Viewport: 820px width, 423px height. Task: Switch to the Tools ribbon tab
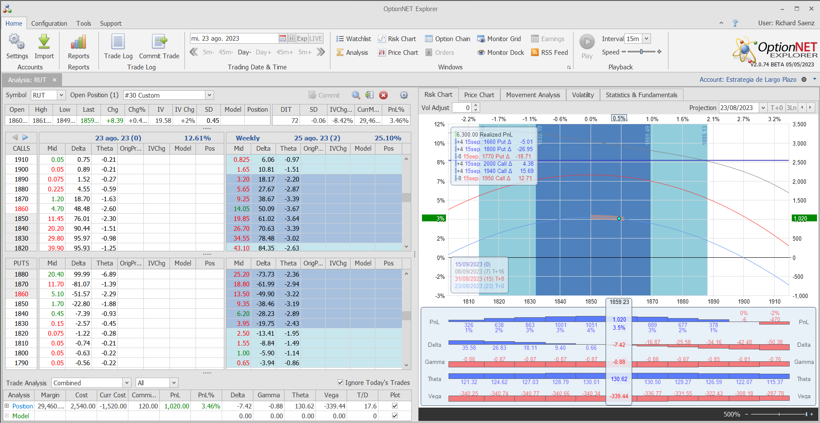[x=83, y=24]
